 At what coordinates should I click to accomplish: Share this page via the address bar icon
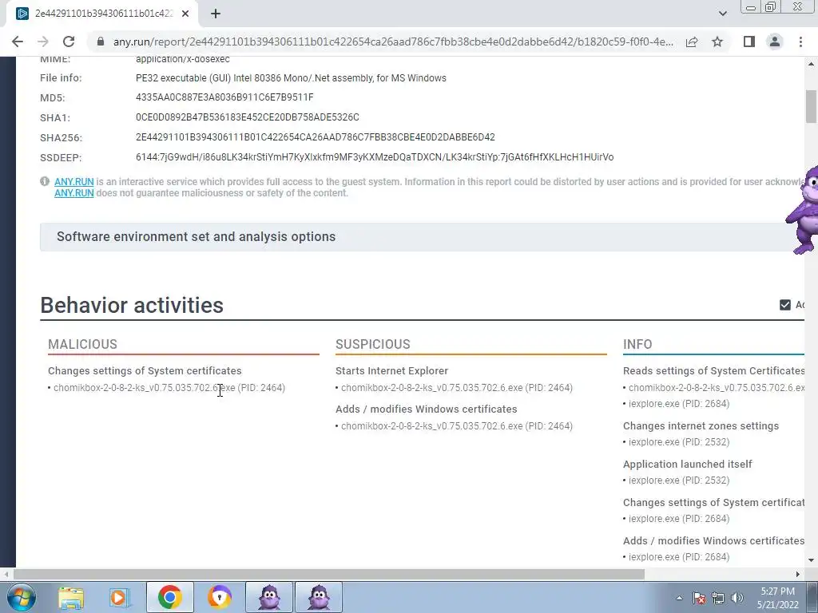coord(692,42)
